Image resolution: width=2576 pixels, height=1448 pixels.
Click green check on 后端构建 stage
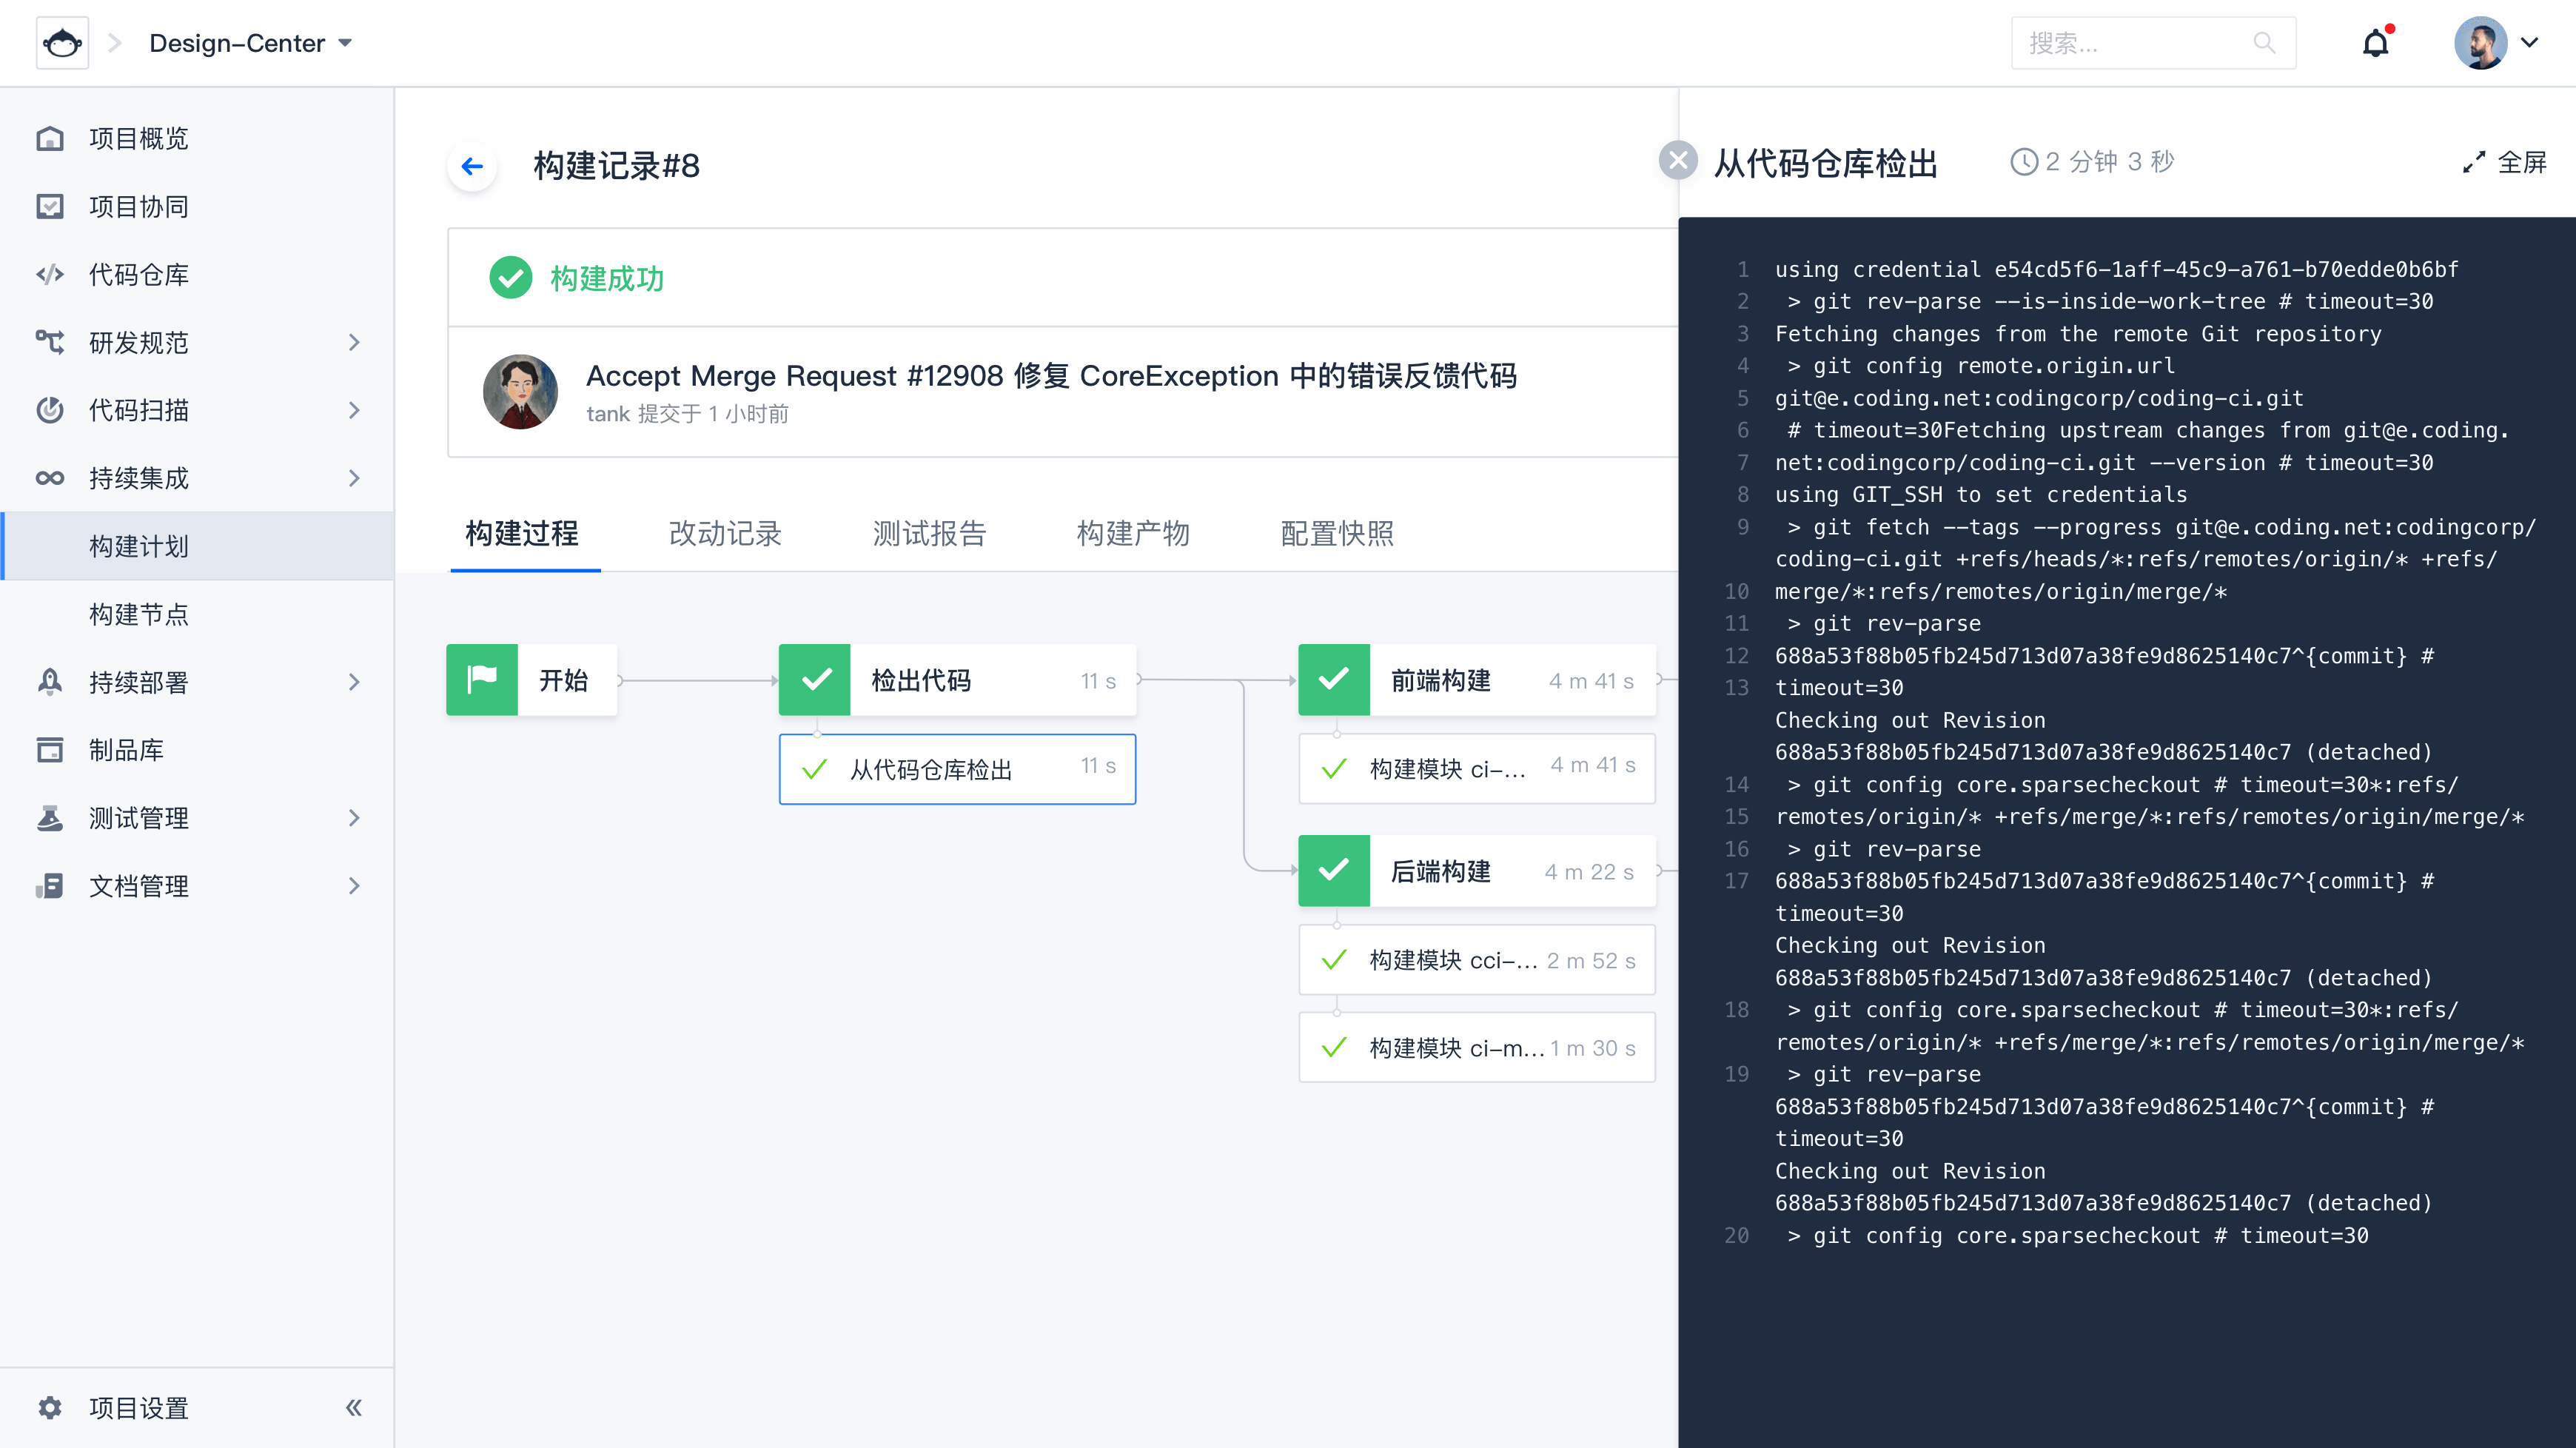pyautogui.click(x=1334, y=871)
